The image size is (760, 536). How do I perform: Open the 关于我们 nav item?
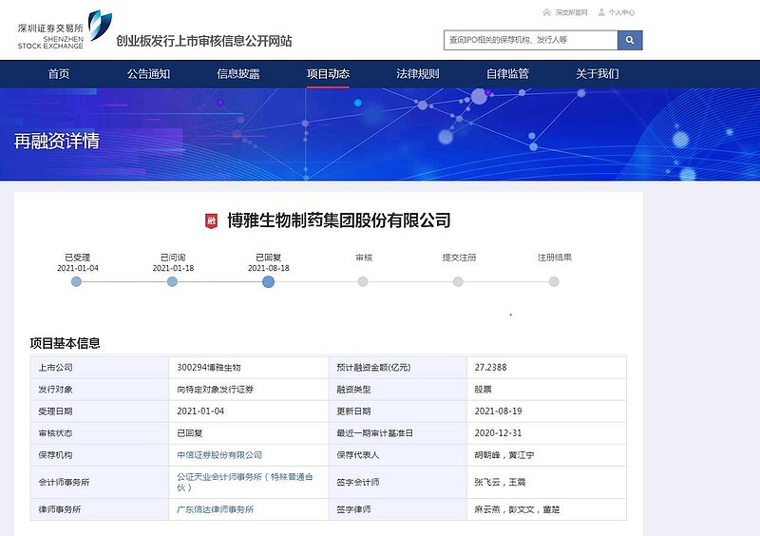coord(598,74)
